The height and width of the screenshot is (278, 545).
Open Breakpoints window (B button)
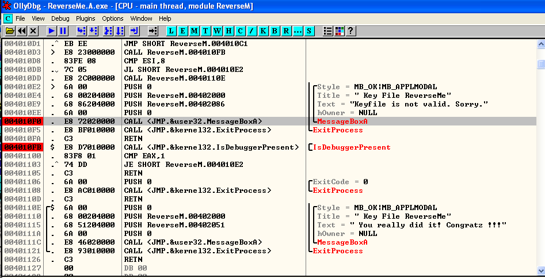pos(275,31)
